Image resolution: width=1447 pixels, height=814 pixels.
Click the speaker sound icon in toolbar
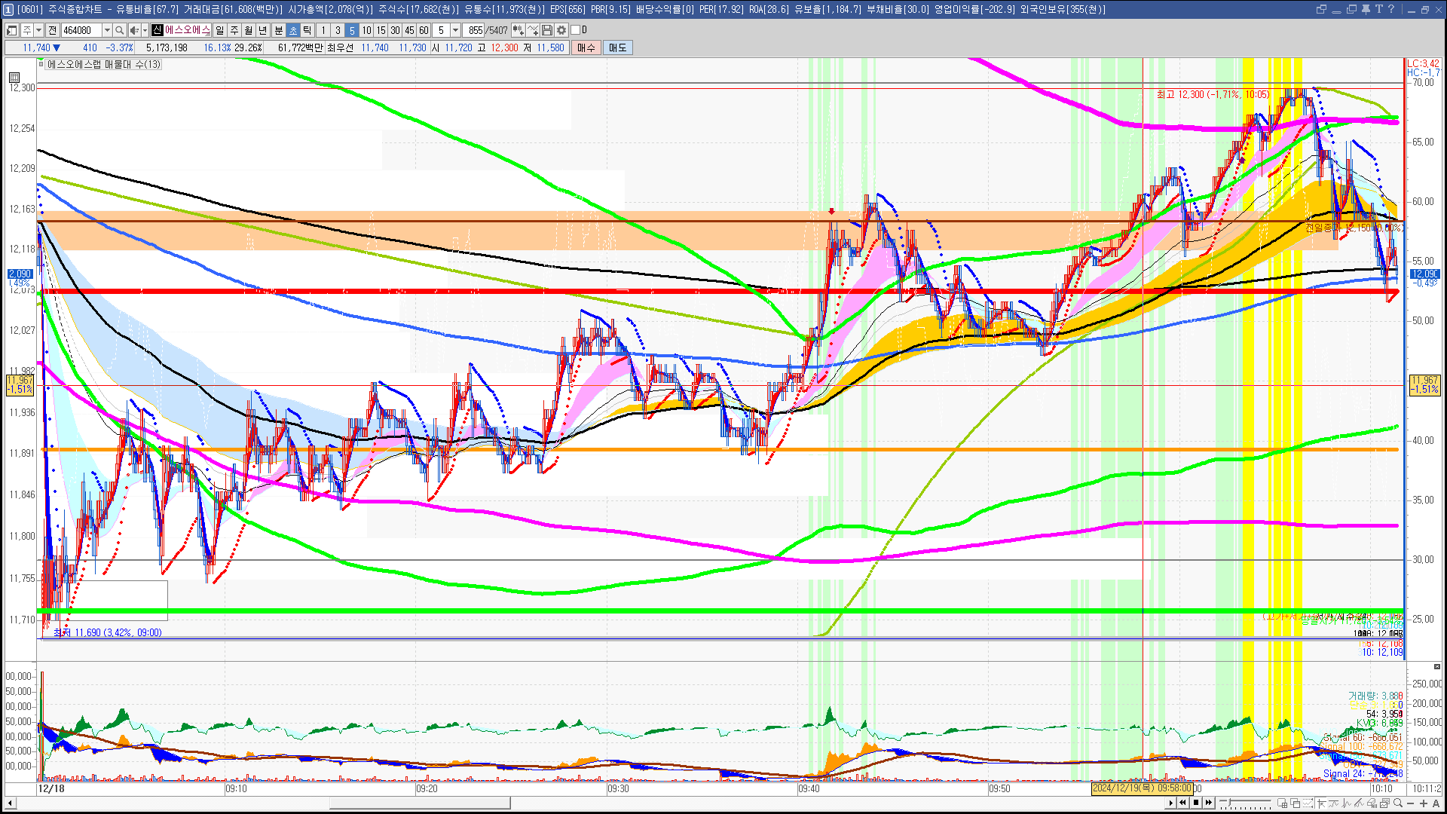[x=134, y=30]
